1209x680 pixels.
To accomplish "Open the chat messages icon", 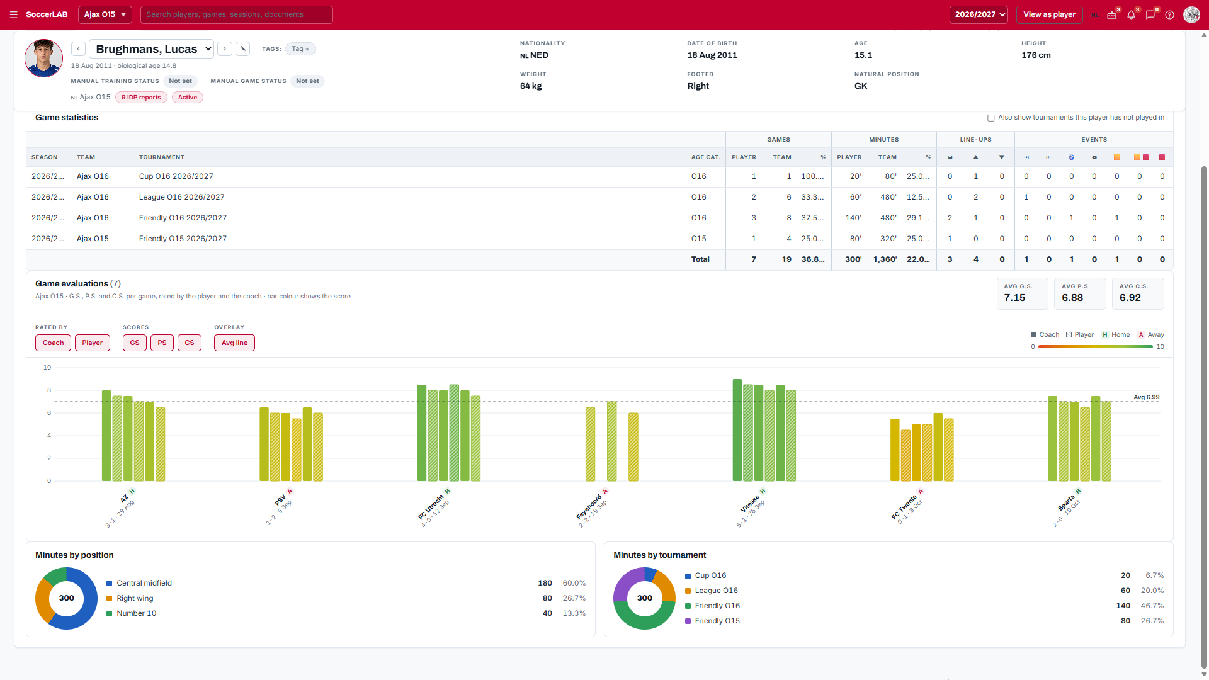I will (x=1150, y=14).
